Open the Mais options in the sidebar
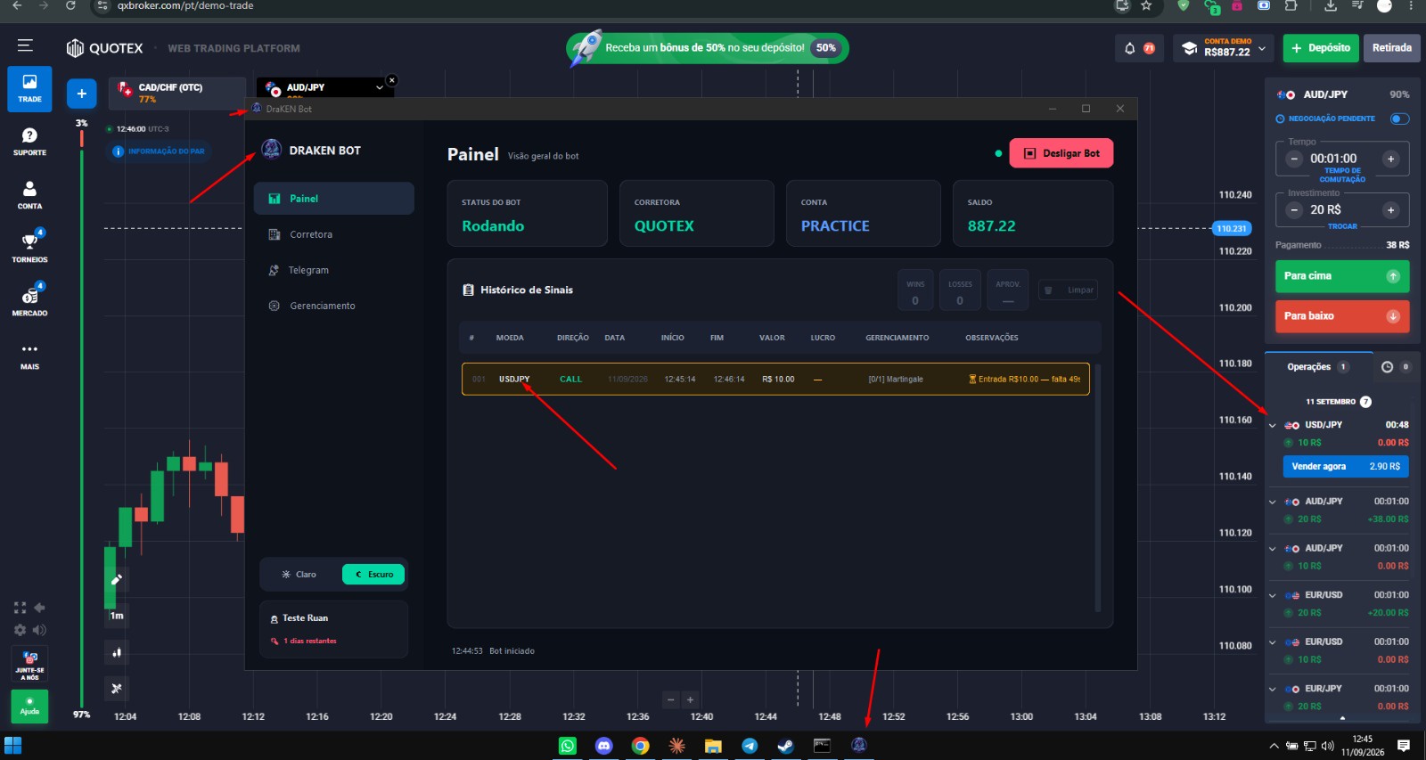This screenshot has width=1426, height=760. pyautogui.click(x=29, y=355)
